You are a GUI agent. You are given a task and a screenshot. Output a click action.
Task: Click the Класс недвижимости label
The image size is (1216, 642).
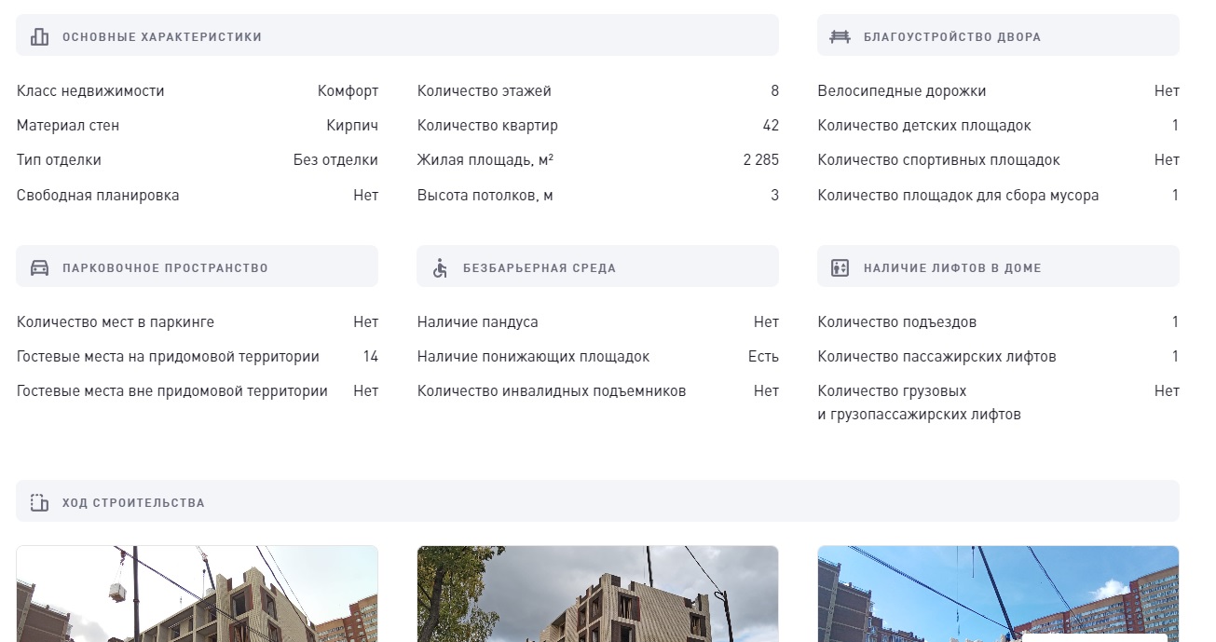tap(90, 91)
